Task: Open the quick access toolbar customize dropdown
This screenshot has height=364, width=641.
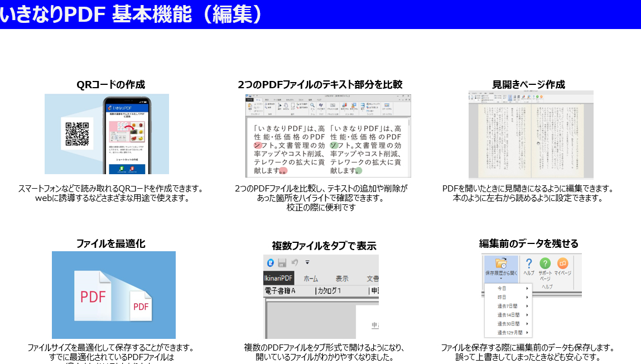Action: (x=307, y=263)
